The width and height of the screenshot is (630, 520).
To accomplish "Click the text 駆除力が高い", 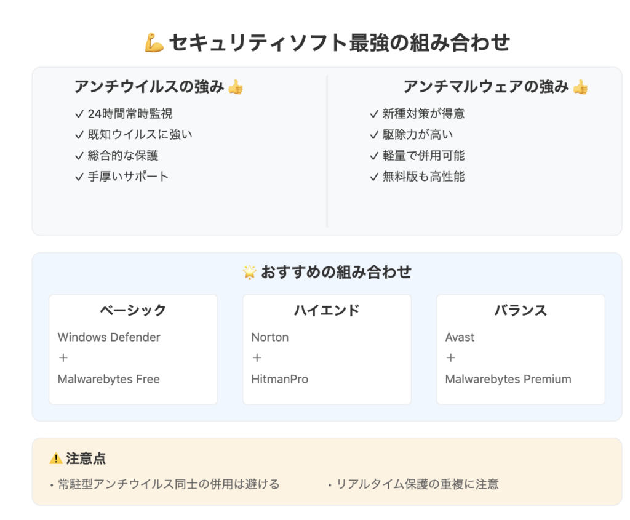I will point(418,135).
